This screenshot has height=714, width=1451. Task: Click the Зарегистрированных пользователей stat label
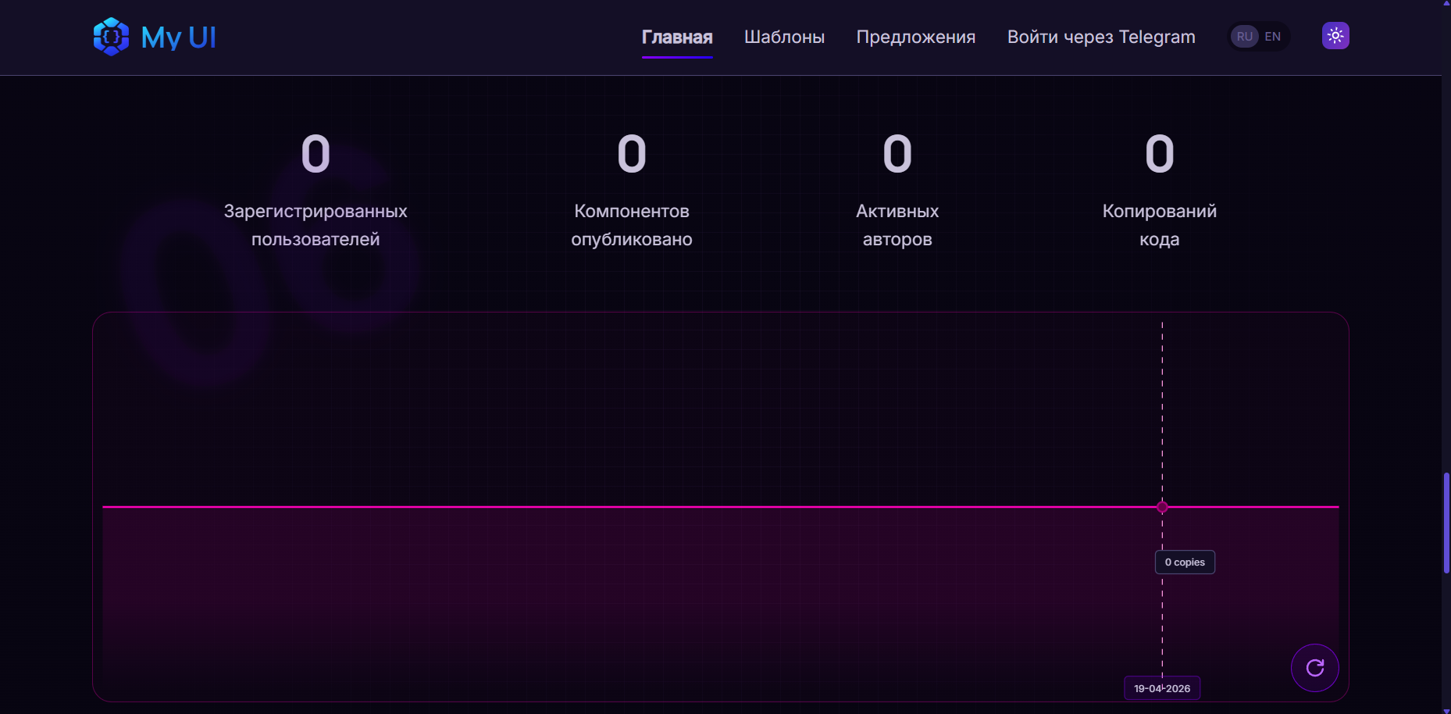[x=316, y=225]
